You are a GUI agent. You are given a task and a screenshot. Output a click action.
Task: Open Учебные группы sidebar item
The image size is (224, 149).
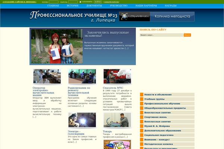(167, 99)
